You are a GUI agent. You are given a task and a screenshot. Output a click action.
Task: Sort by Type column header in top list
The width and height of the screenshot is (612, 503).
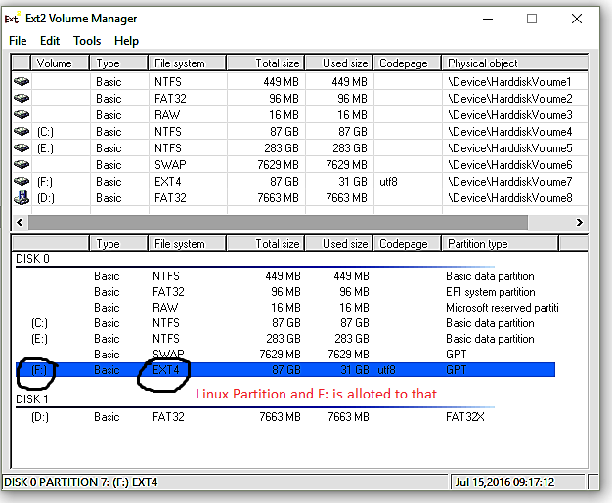coord(119,63)
